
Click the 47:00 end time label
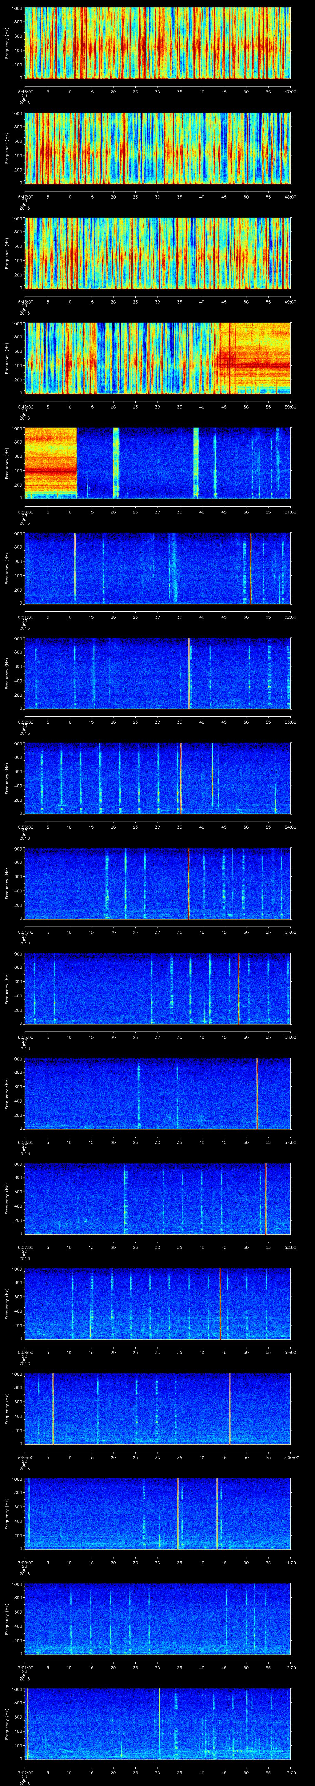pos(290,91)
